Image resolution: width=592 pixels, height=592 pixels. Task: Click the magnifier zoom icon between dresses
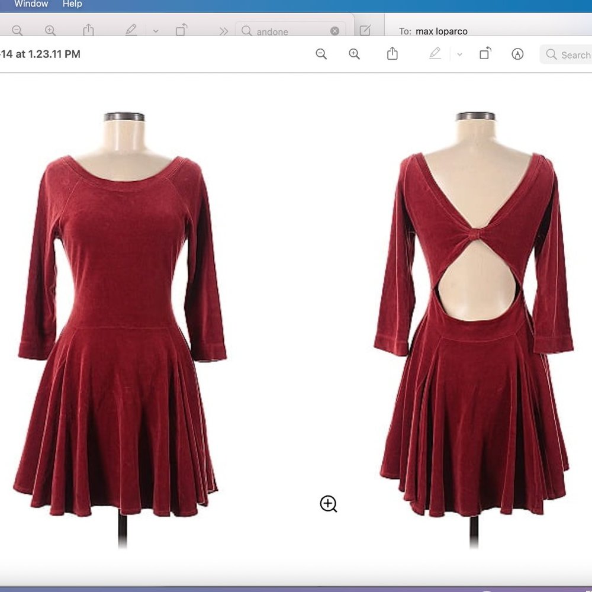tap(329, 504)
